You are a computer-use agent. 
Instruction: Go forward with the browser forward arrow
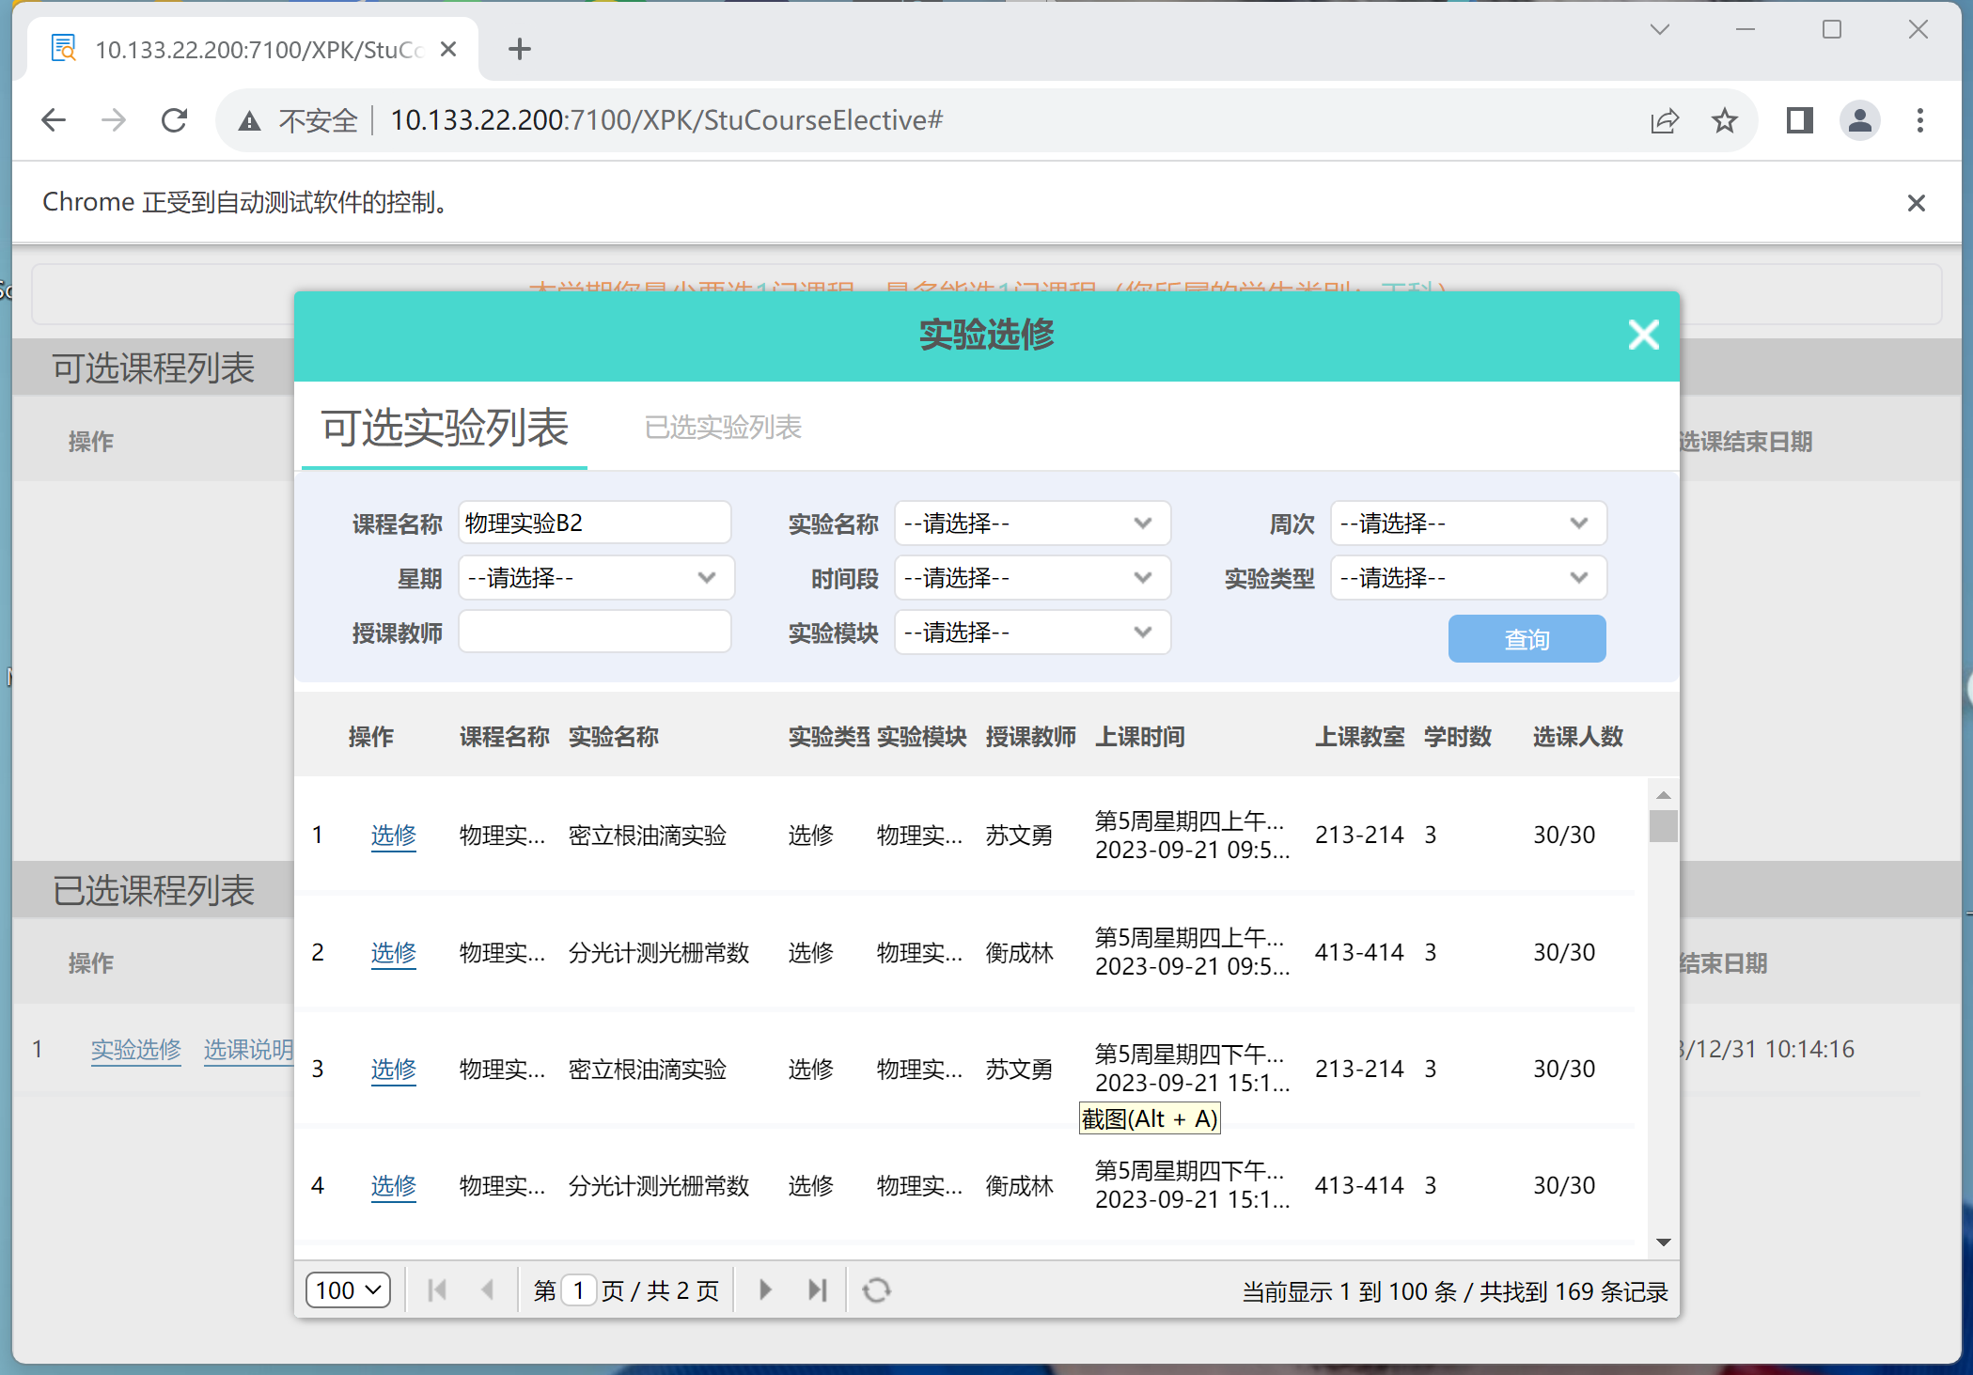pyautogui.click(x=114, y=120)
